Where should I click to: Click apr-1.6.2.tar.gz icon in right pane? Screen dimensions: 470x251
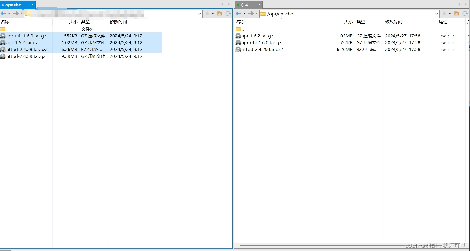coord(238,36)
